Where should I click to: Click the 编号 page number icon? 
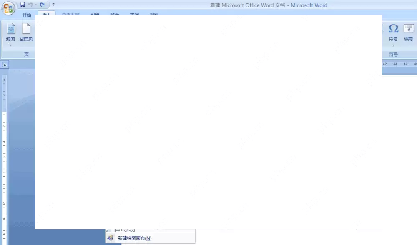click(x=409, y=29)
